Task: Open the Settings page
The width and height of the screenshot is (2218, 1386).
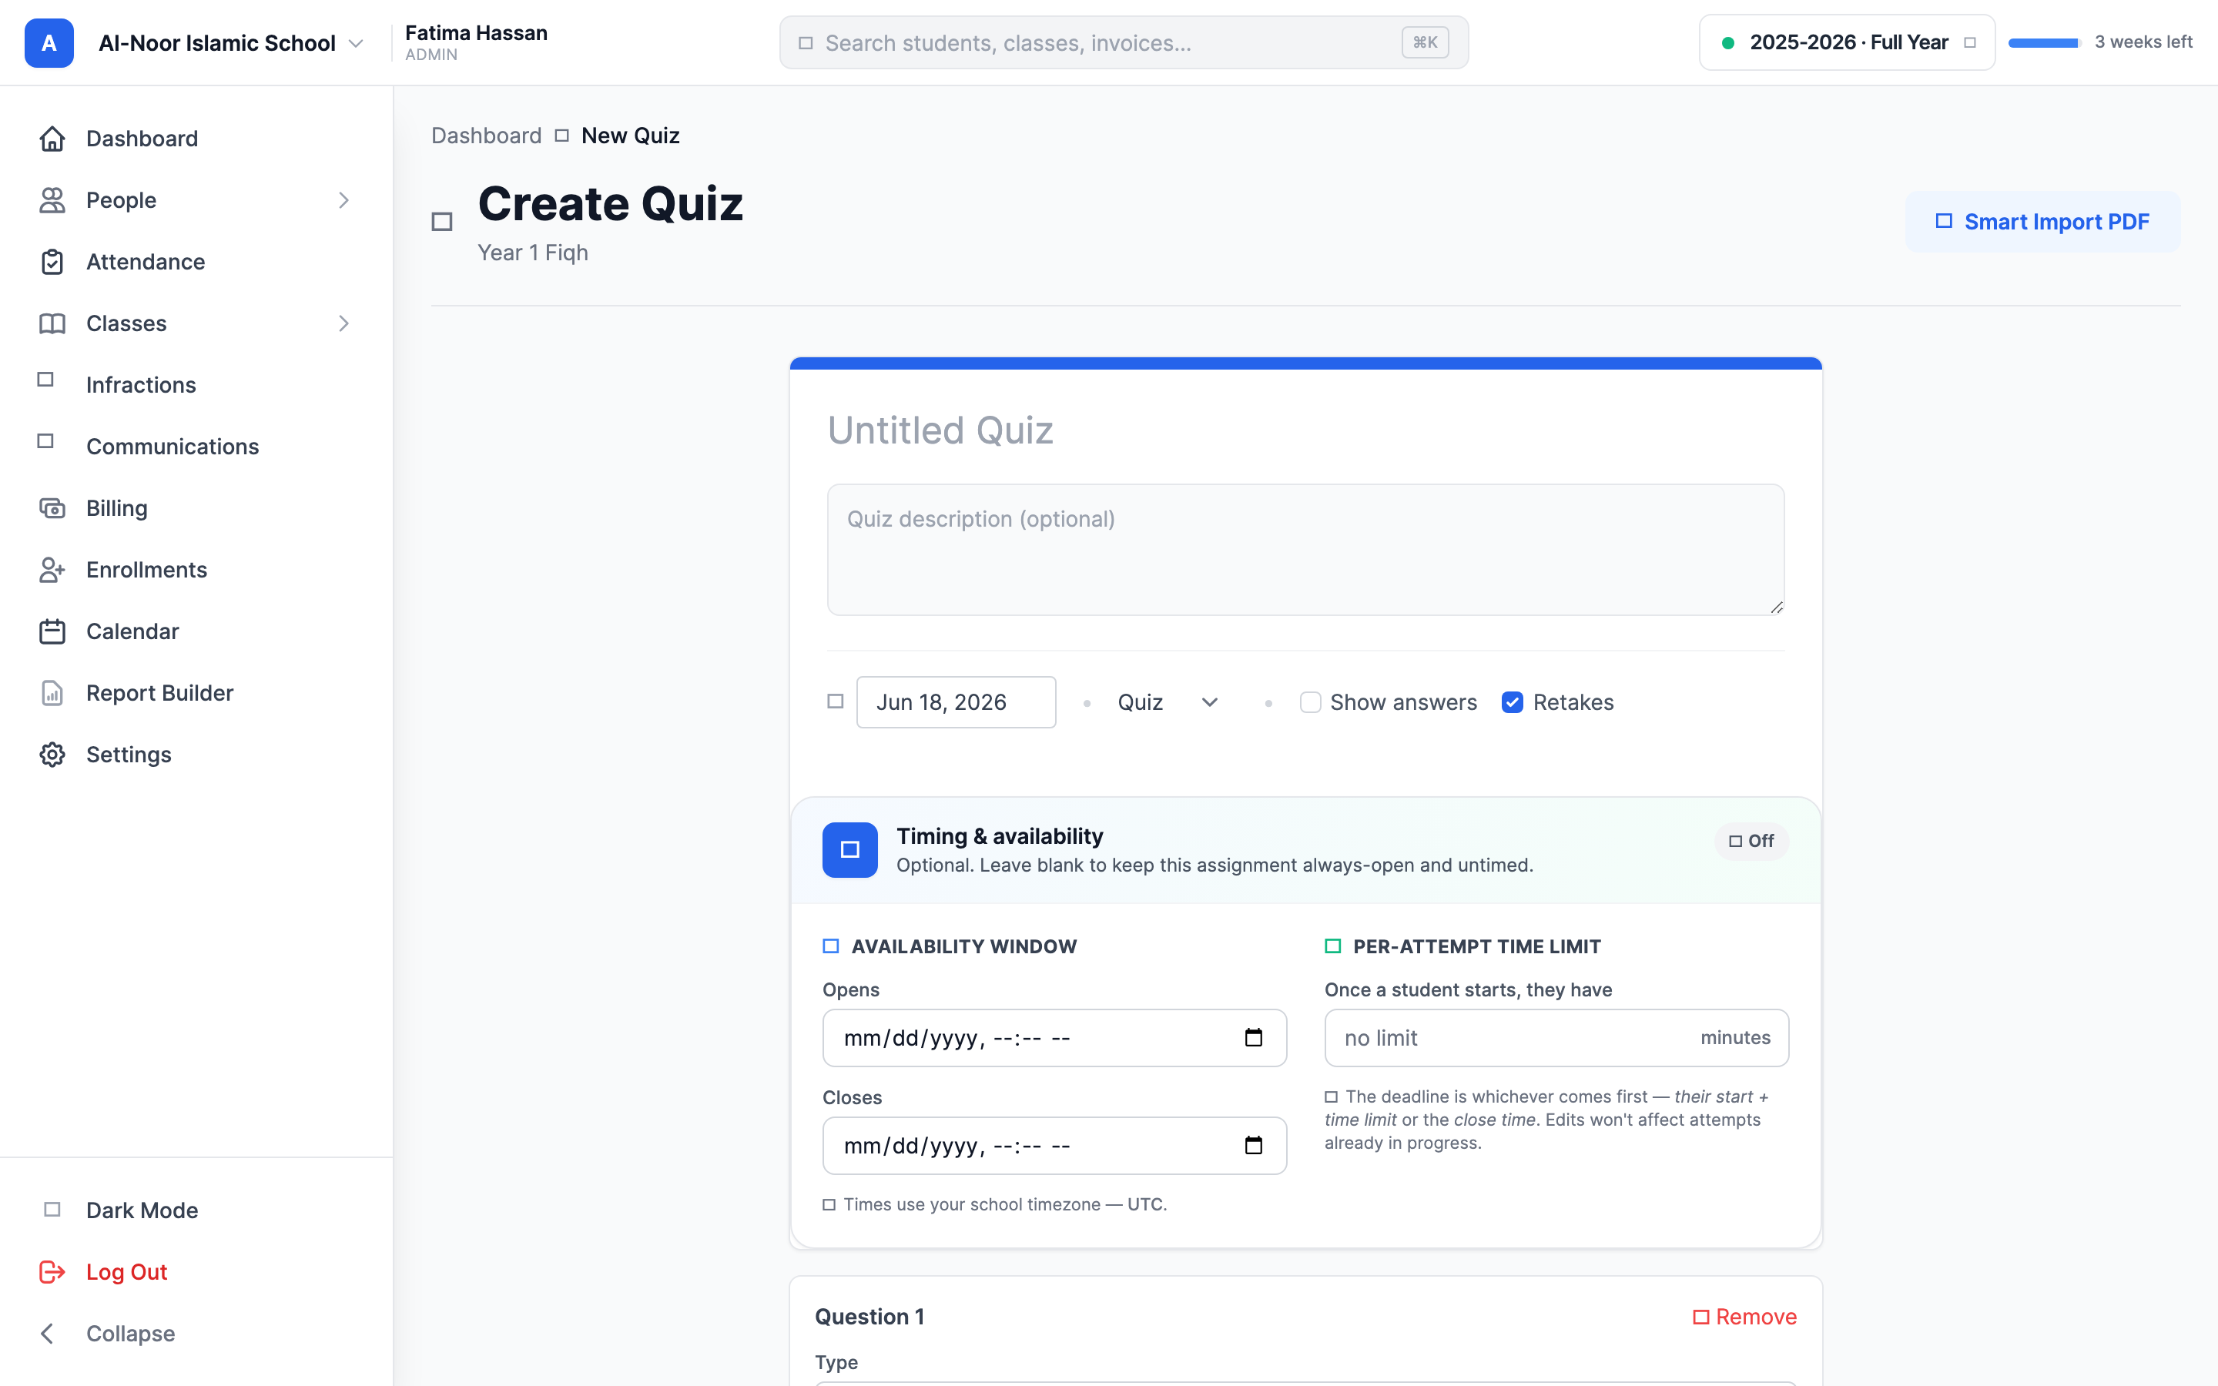Action: pos(195,754)
